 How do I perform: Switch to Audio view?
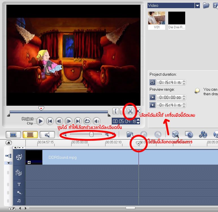coord(47,135)
